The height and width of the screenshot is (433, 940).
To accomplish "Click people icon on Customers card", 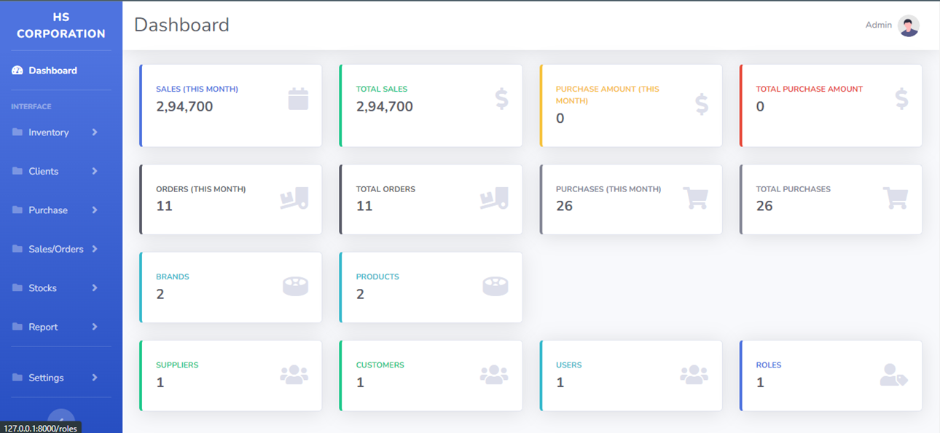I will [x=494, y=375].
